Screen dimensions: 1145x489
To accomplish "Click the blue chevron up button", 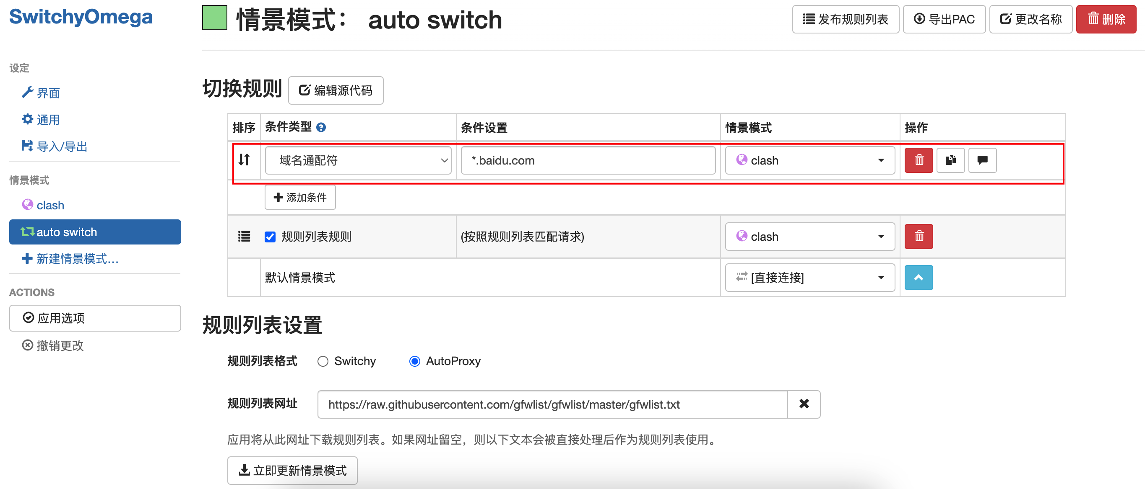I will [x=919, y=278].
